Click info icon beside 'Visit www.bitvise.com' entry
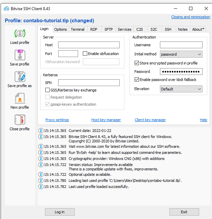The image size is (212, 219). point(41,146)
